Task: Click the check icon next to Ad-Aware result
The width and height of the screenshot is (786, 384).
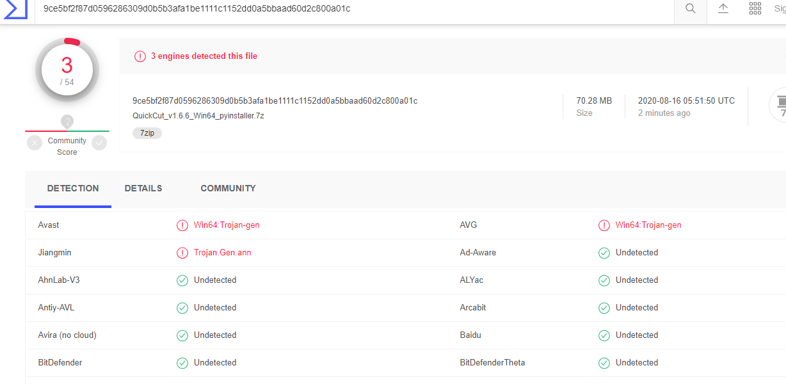Action: [x=604, y=253]
